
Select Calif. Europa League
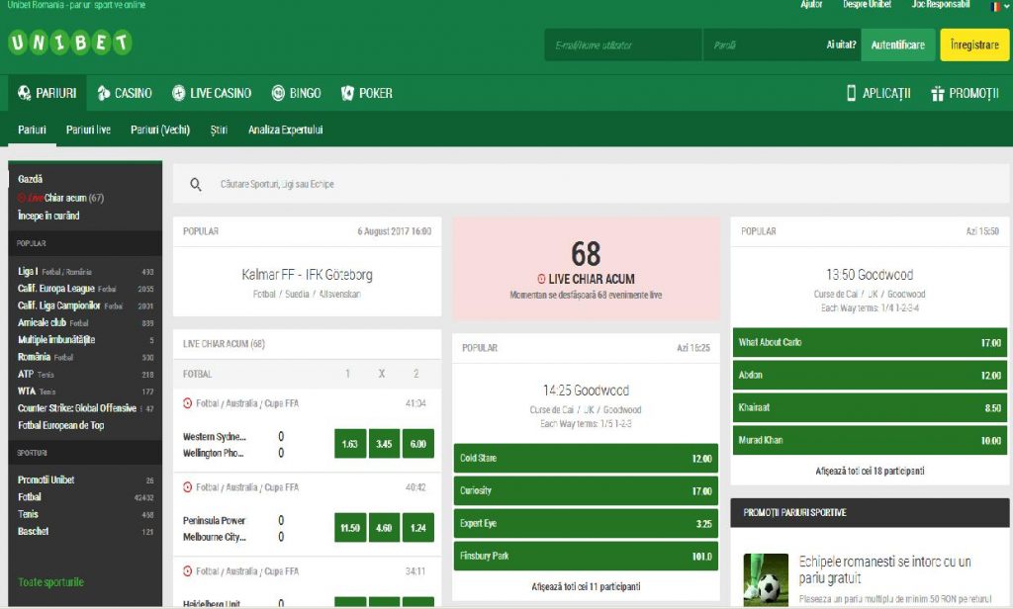pos(85,289)
